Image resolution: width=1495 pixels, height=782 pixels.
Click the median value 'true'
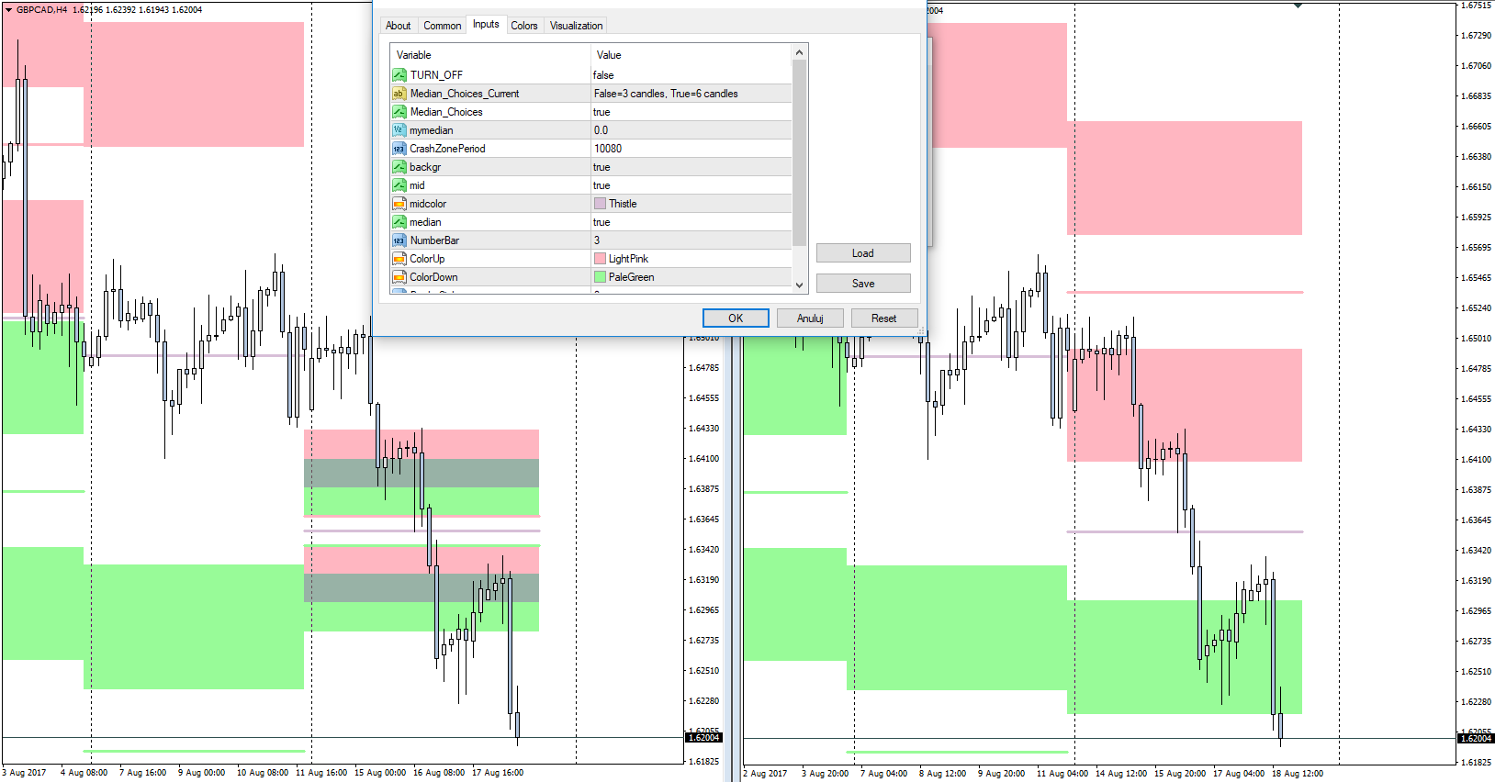[601, 222]
